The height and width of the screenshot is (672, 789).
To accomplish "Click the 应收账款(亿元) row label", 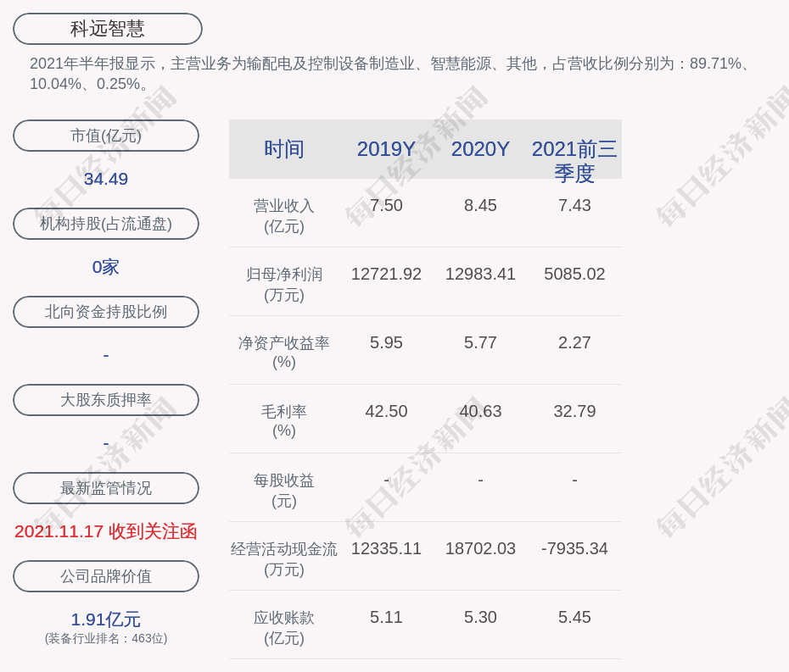I will pyautogui.click(x=284, y=628).
